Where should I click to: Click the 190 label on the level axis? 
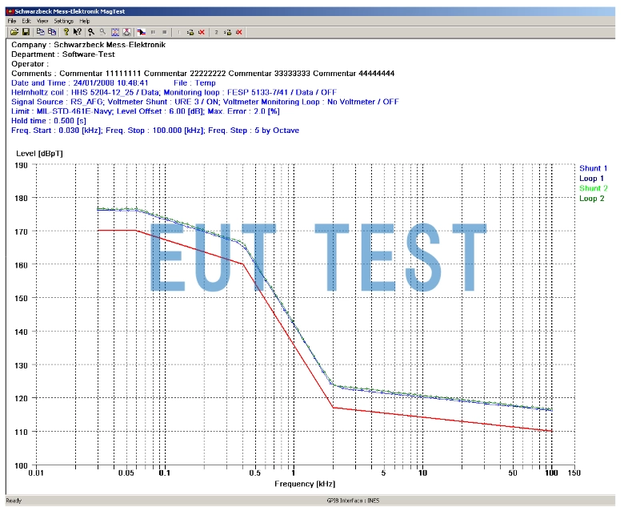pos(21,165)
